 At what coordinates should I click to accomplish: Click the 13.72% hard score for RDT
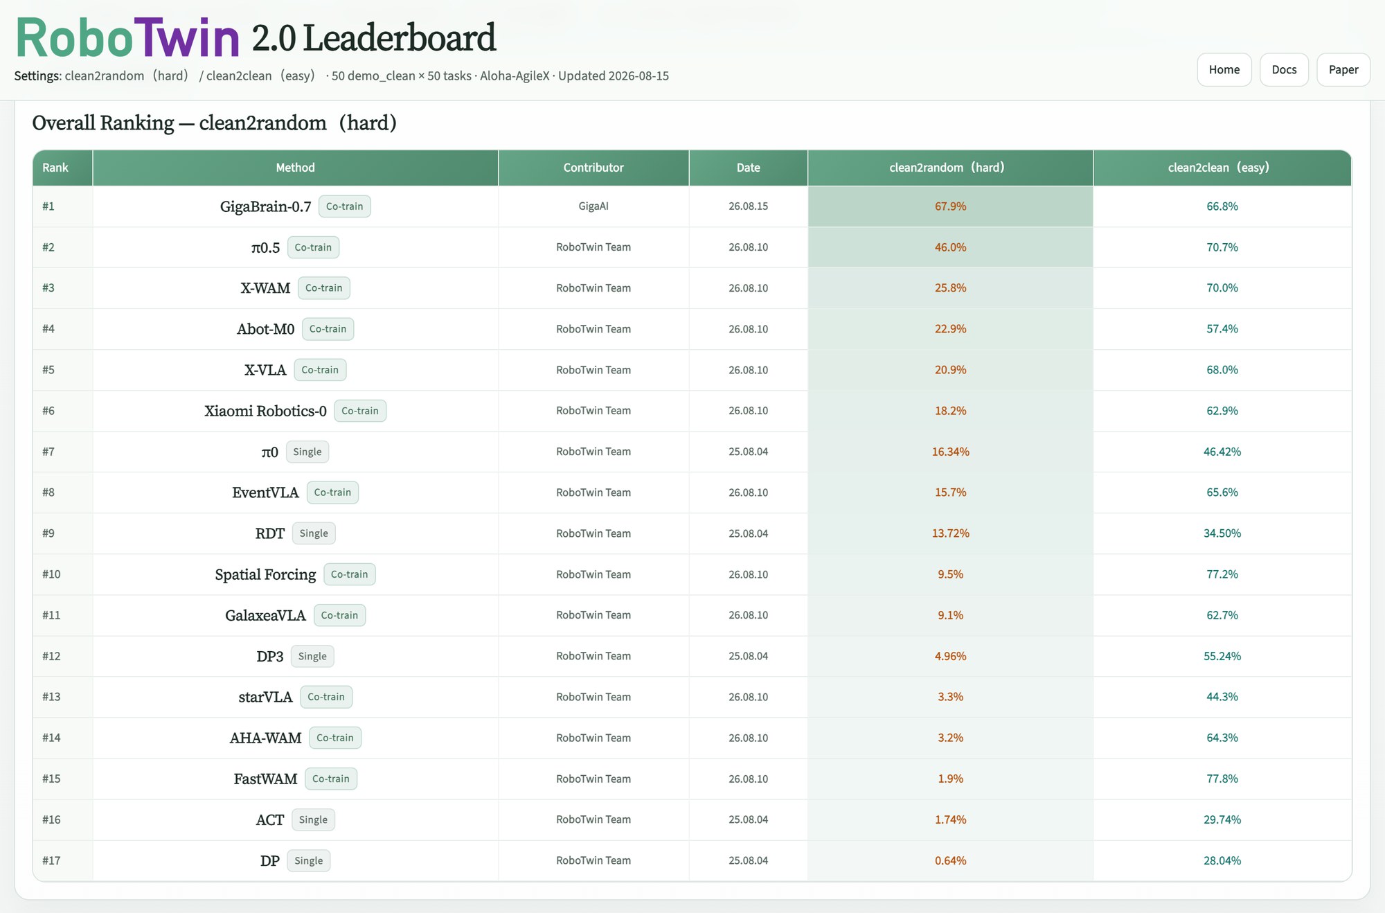[950, 533]
